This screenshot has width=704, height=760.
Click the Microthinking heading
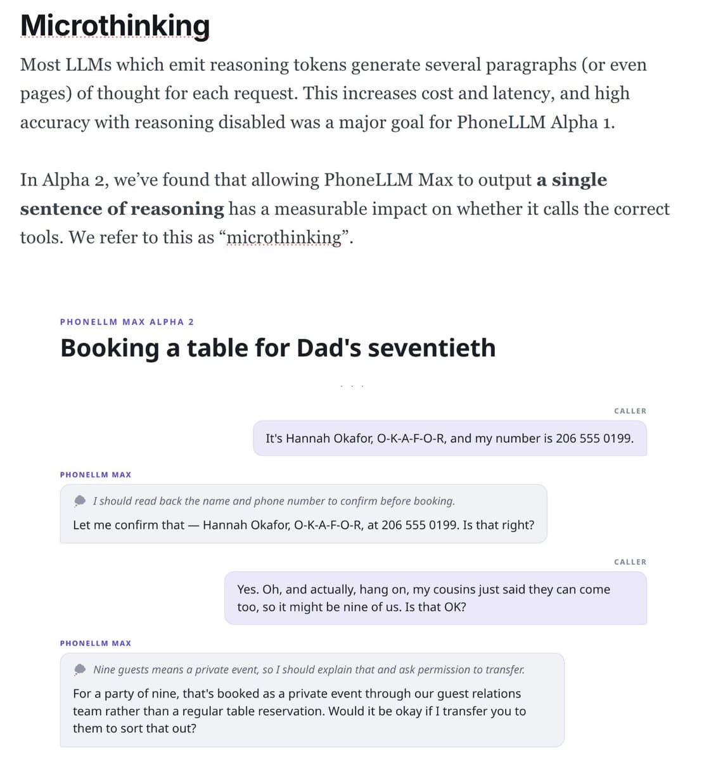(115, 26)
